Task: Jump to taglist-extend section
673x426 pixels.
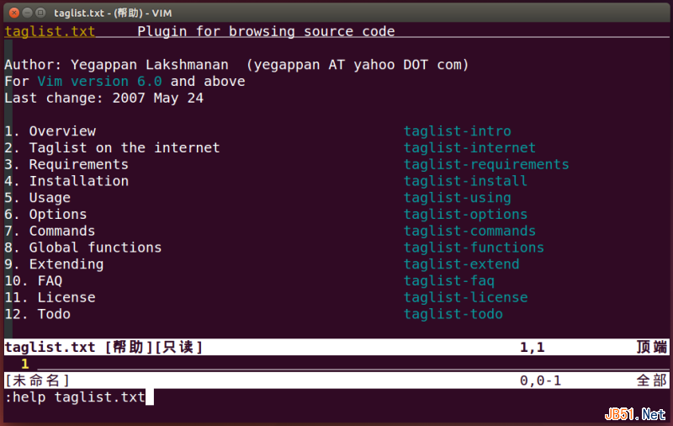Action: 461,264
